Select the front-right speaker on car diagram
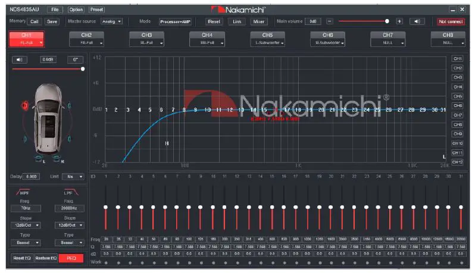 pos(70,105)
